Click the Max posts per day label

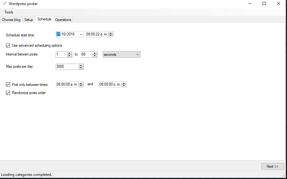point(20,66)
